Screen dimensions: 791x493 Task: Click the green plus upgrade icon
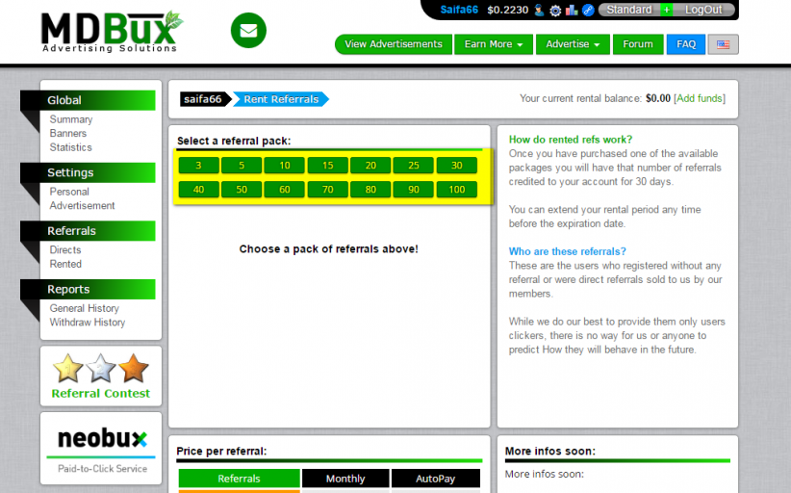pos(666,10)
